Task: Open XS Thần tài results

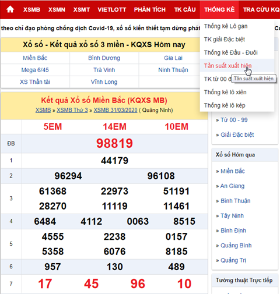Action: (35, 82)
